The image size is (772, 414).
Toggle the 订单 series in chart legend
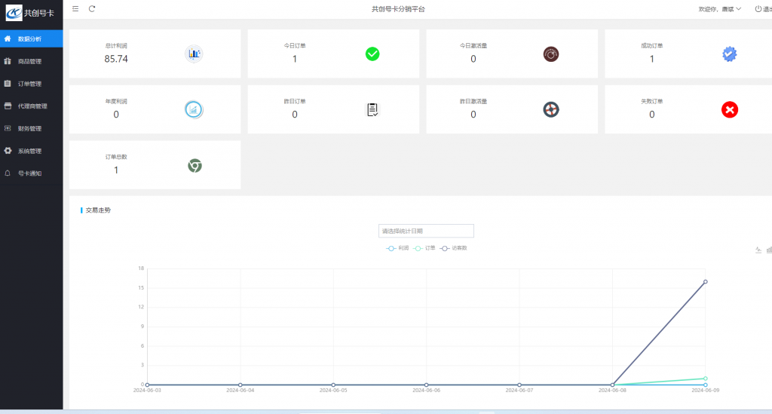tap(424, 248)
